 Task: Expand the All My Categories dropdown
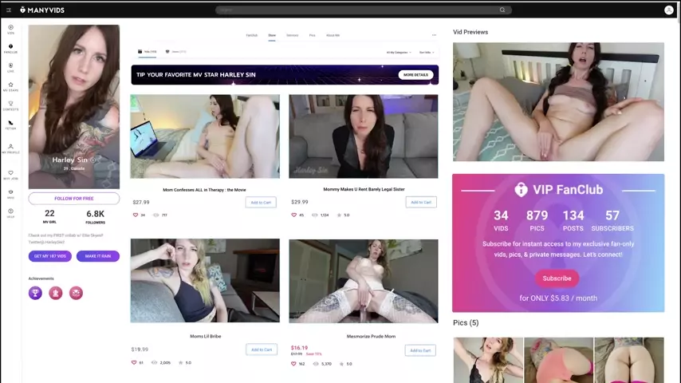pos(398,52)
